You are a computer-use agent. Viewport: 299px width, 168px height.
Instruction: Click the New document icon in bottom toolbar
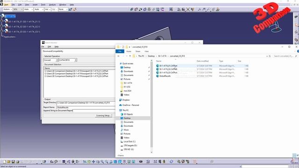[x=5, y=162]
